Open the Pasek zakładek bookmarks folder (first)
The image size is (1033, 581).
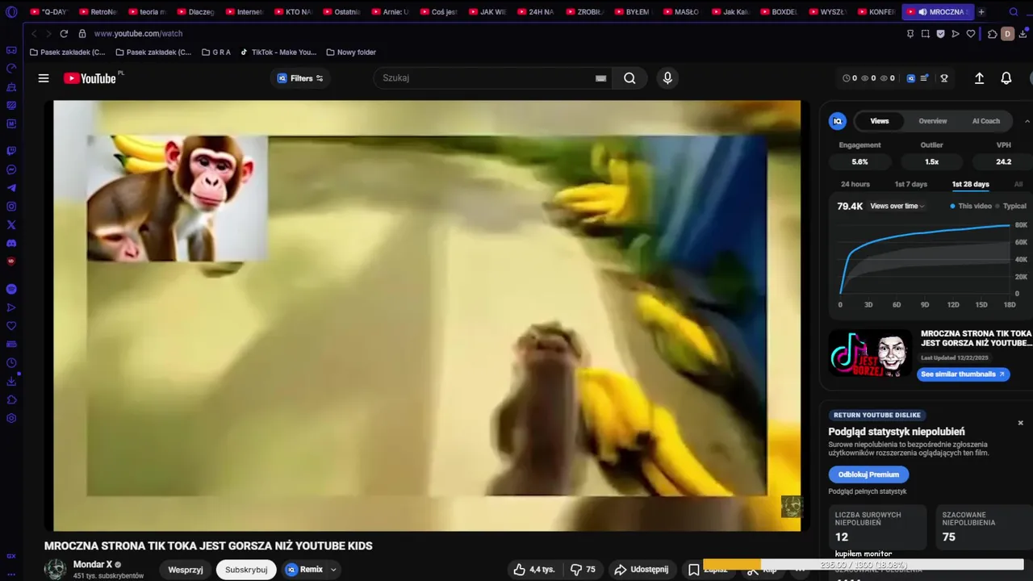(67, 52)
